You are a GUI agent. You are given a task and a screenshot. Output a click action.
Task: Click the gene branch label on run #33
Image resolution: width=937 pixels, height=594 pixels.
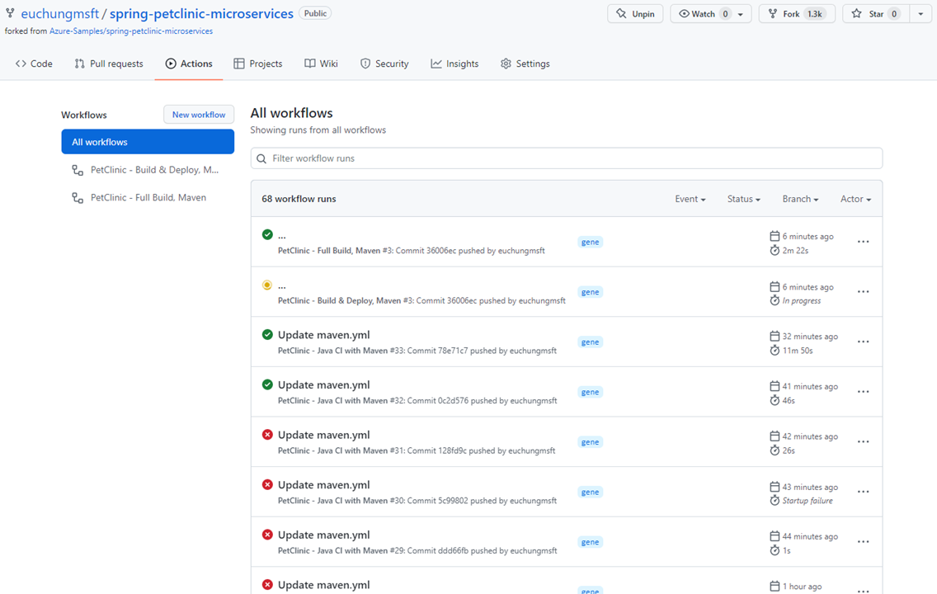click(x=591, y=342)
